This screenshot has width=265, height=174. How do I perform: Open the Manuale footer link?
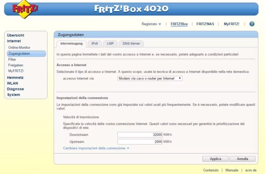[x=232, y=170]
